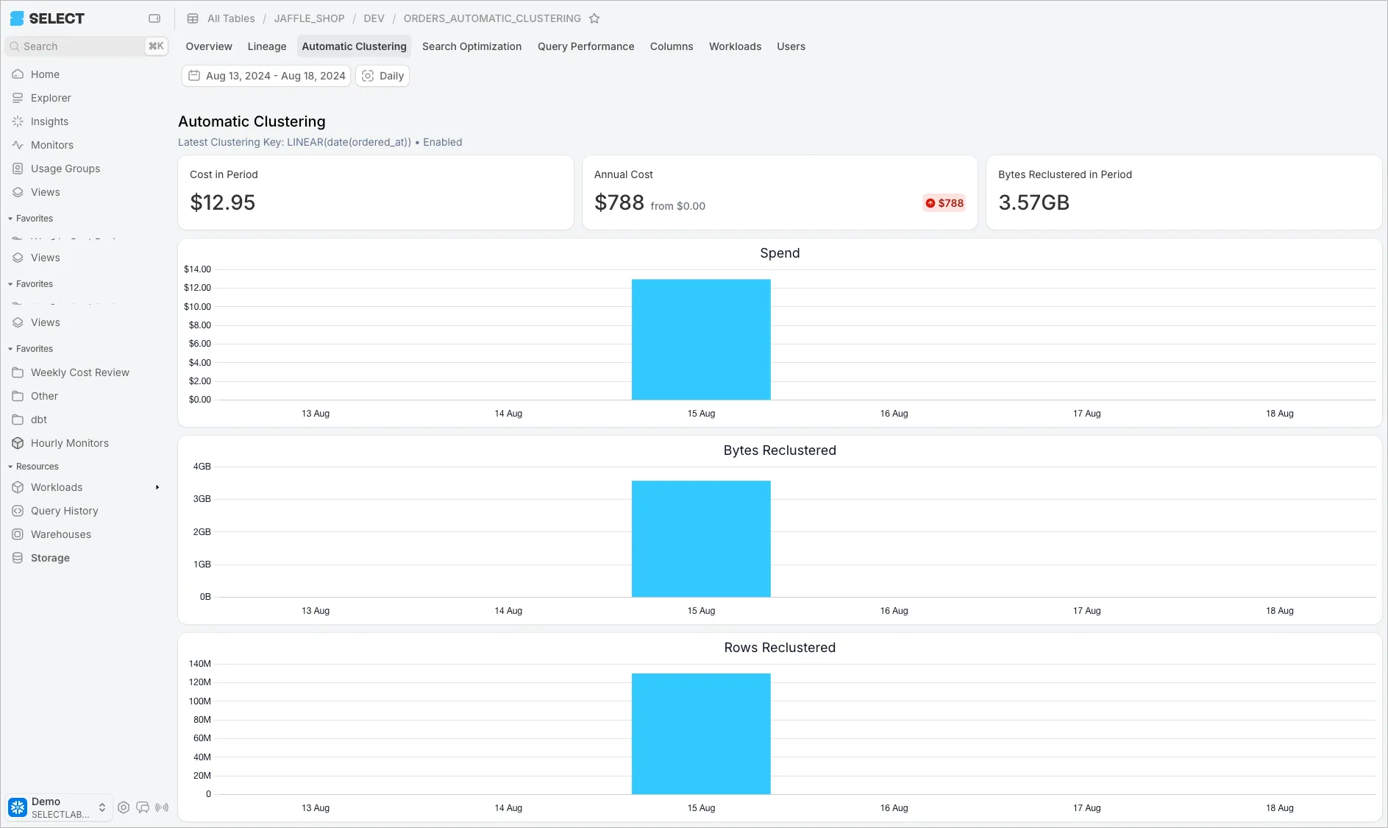Click the Rows Reclustered chart title
Image resolution: width=1388 pixels, height=828 pixels.
coord(780,648)
